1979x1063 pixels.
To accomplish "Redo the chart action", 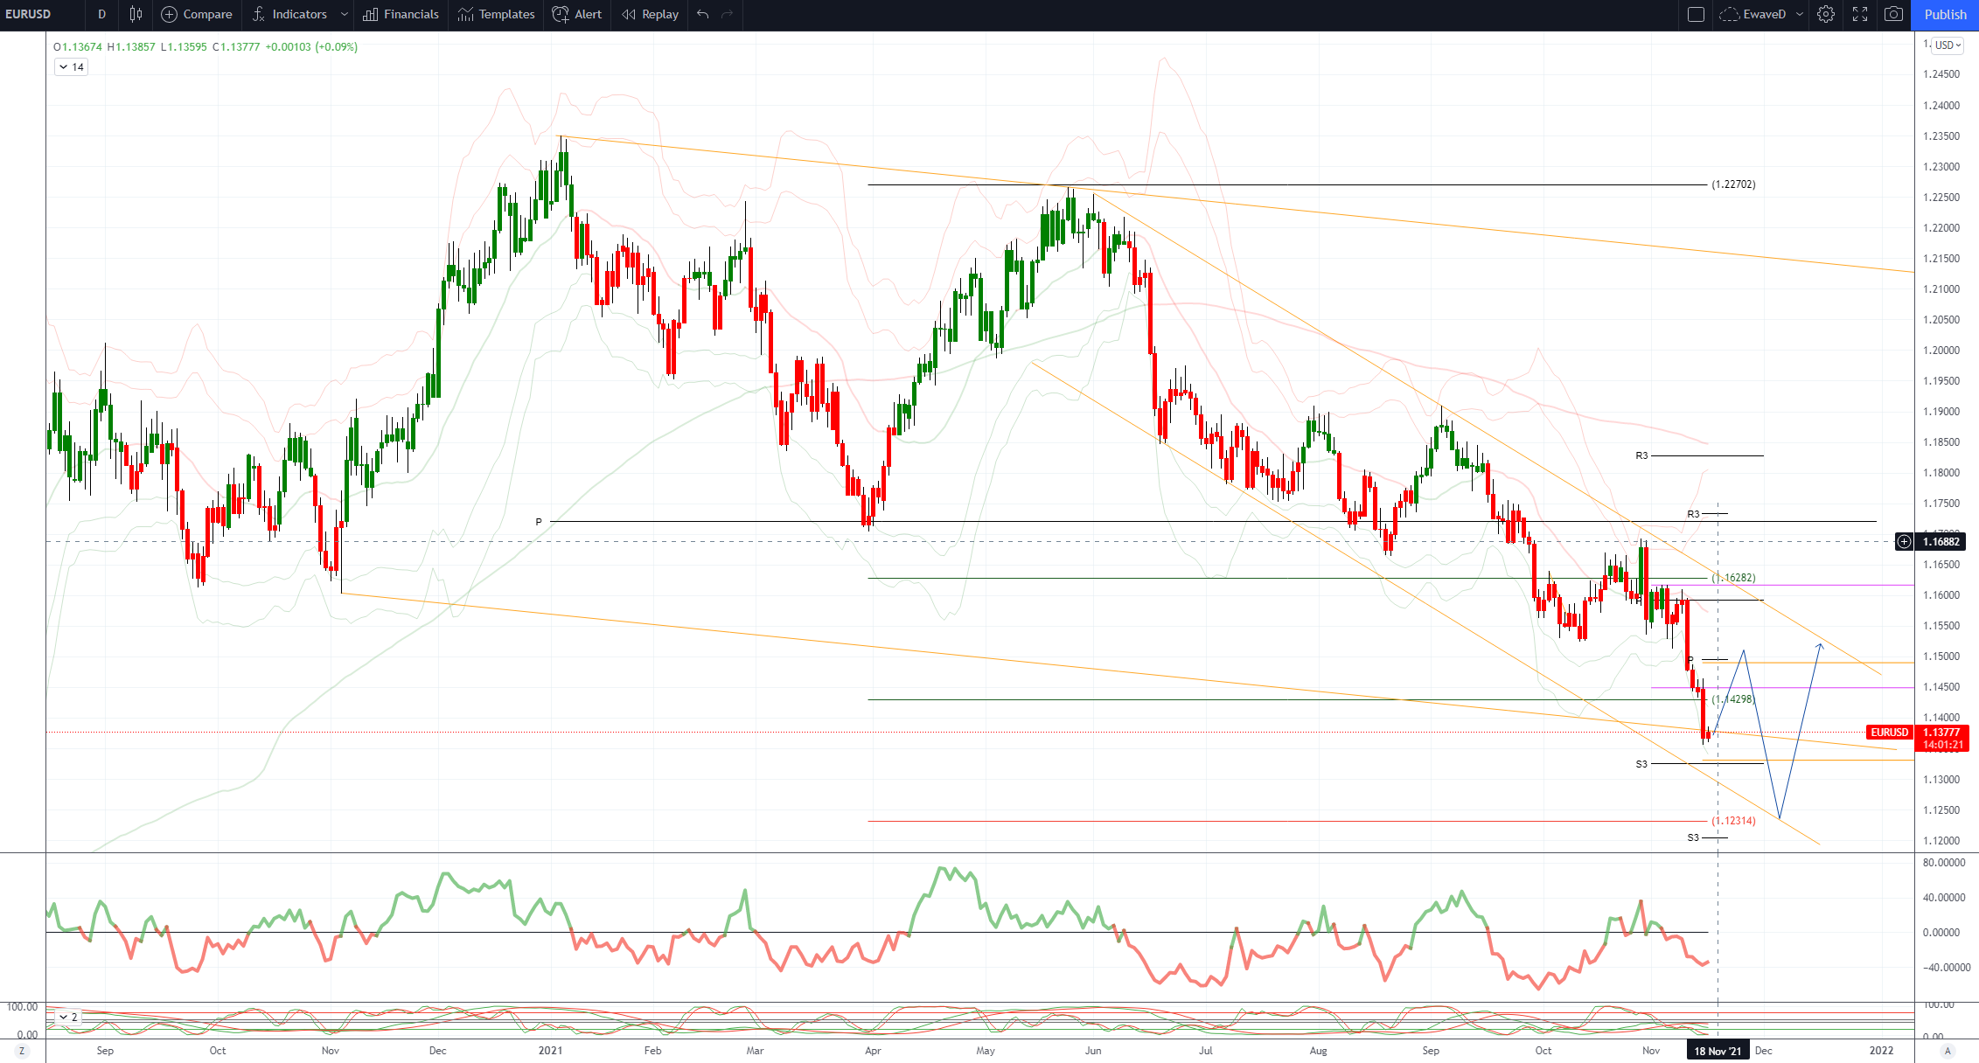I will [728, 14].
